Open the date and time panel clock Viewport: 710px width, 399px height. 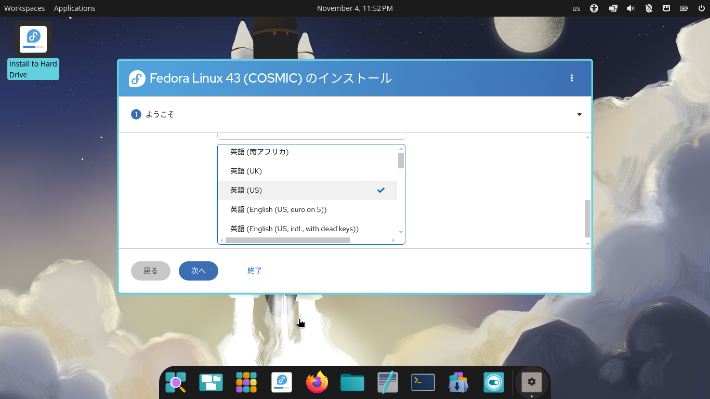tap(355, 8)
